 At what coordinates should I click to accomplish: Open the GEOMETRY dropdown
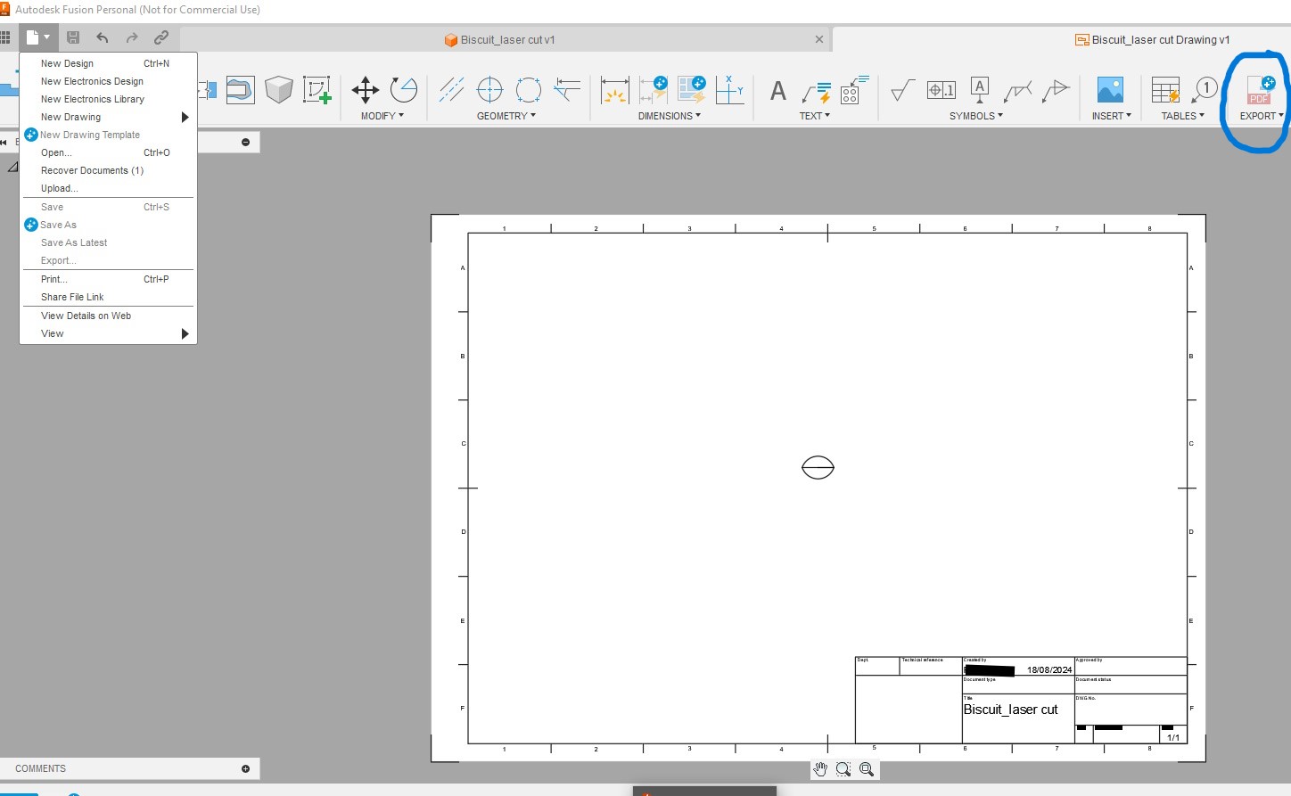coord(506,116)
